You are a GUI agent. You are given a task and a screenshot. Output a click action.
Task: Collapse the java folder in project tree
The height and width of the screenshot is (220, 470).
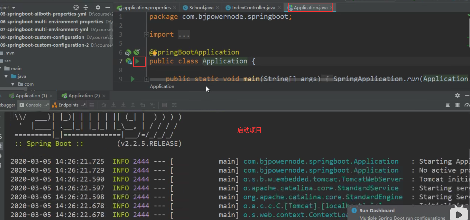(6, 76)
